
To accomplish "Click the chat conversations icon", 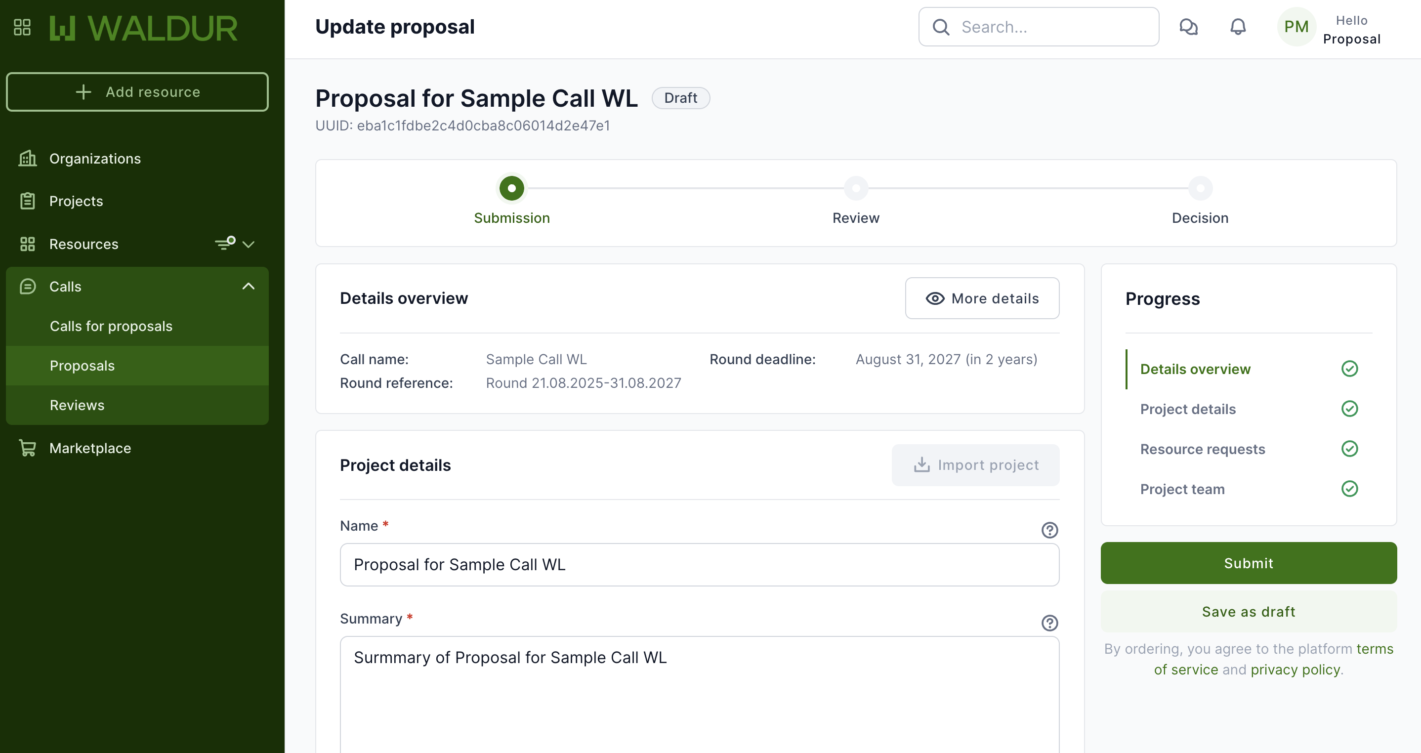I will pyautogui.click(x=1188, y=27).
